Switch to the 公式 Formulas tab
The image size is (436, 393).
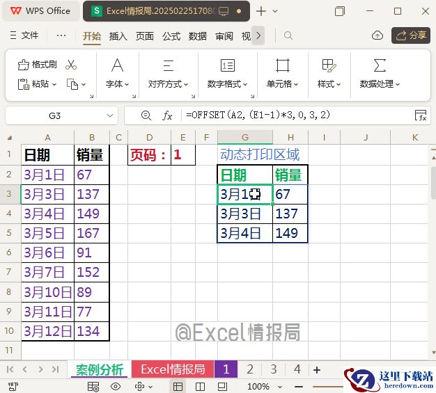[171, 36]
